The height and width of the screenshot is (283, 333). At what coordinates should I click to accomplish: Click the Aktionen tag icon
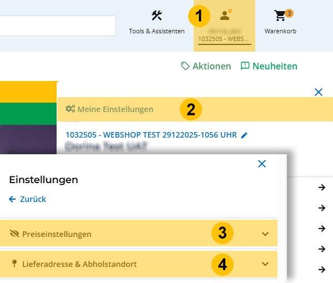[185, 66]
